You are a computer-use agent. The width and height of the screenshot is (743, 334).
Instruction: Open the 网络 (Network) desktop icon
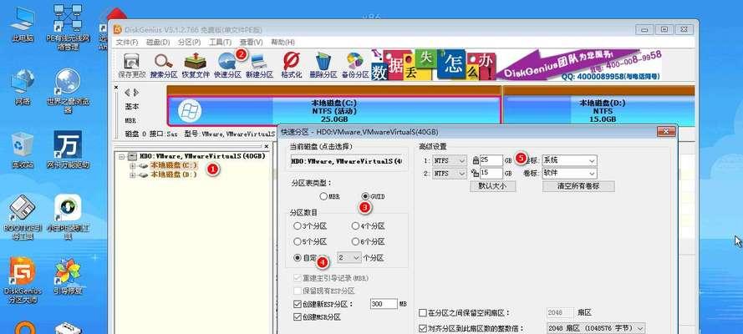23,87
